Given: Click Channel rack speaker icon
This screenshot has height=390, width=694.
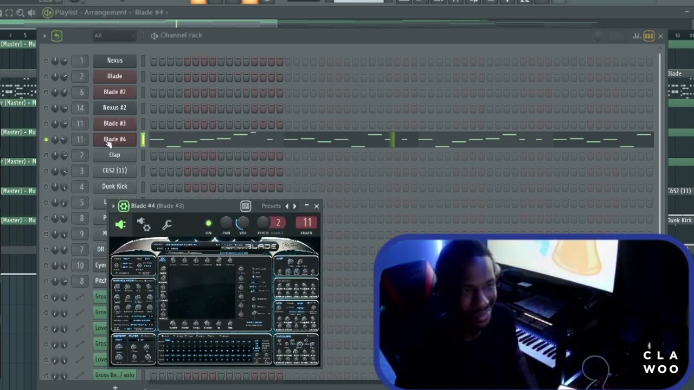Looking at the screenshot, I should coord(155,36).
